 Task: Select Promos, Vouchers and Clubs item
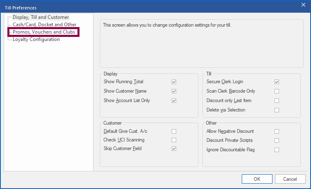coord(44,32)
